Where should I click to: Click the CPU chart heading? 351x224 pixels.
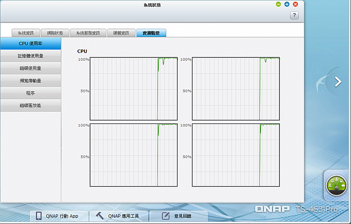click(x=82, y=51)
